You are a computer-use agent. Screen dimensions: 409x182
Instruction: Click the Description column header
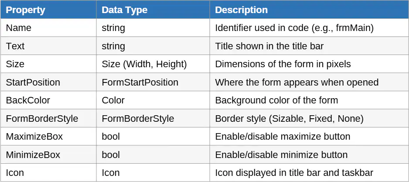(x=309, y=10)
